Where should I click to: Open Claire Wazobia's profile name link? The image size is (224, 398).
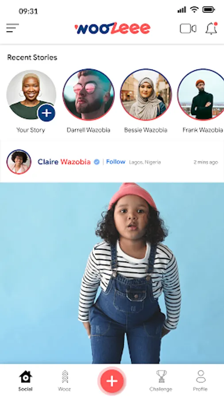(x=64, y=162)
